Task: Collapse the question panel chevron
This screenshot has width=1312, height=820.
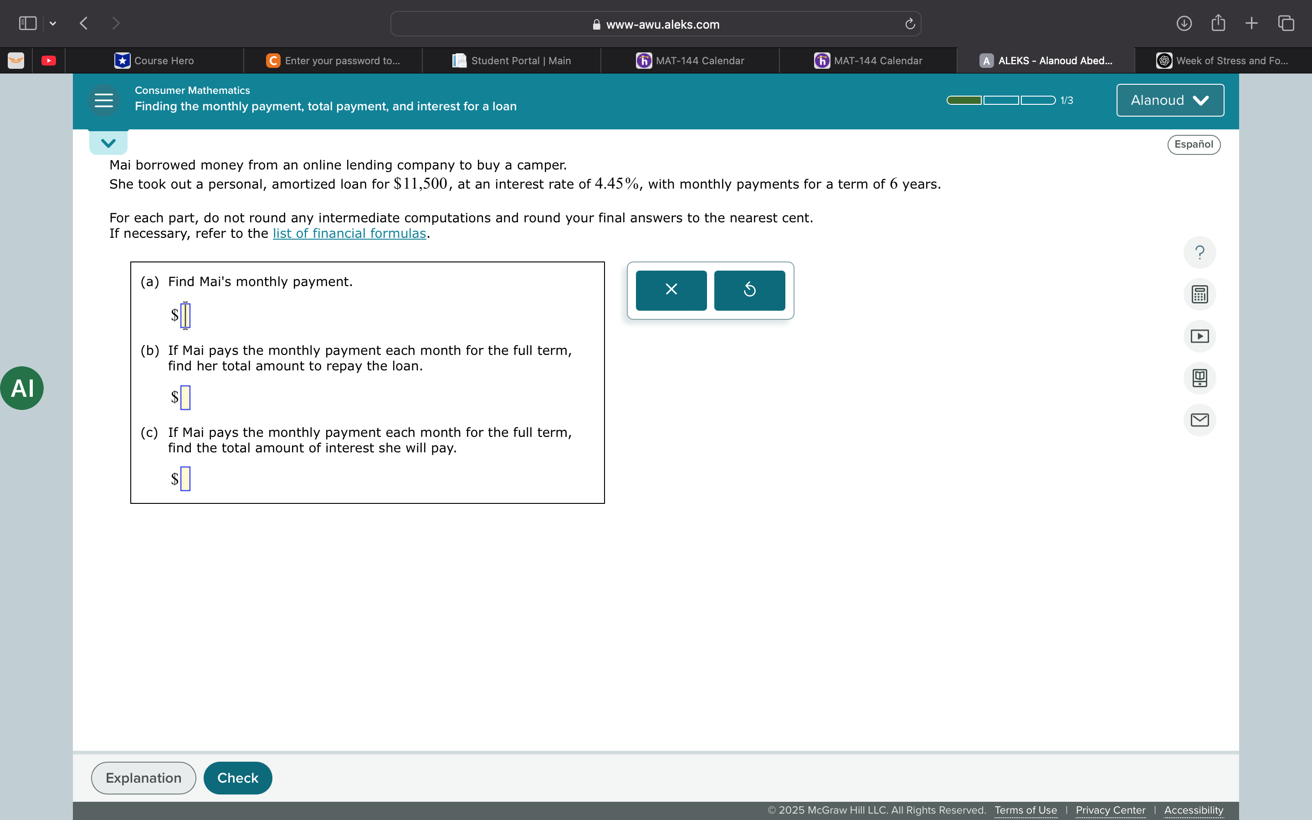Action: point(108,143)
